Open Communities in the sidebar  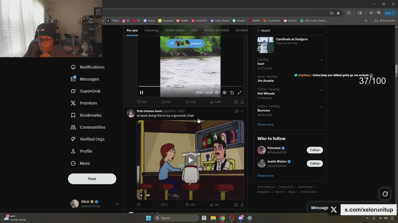click(88, 127)
